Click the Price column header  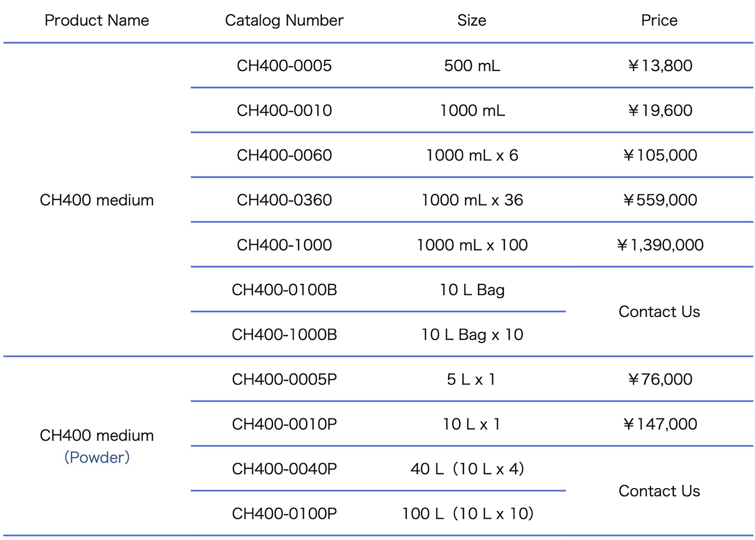tap(659, 20)
